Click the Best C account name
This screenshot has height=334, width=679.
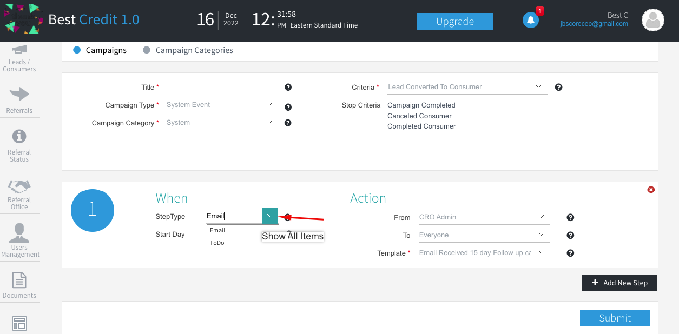tap(618, 15)
